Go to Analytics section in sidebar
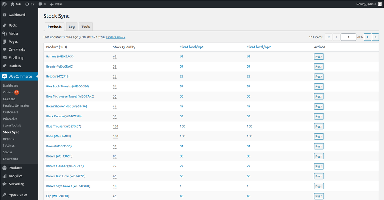This screenshot has width=384, height=200. [15, 176]
